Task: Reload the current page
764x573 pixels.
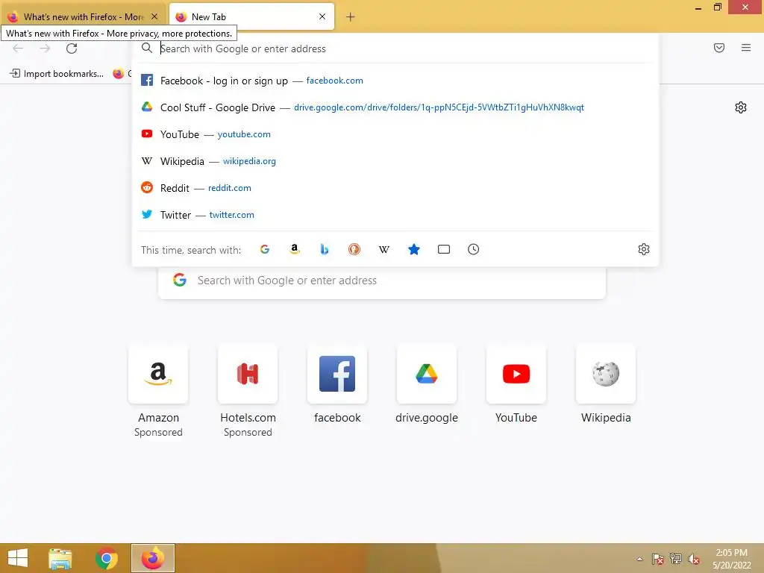Action: [x=72, y=48]
